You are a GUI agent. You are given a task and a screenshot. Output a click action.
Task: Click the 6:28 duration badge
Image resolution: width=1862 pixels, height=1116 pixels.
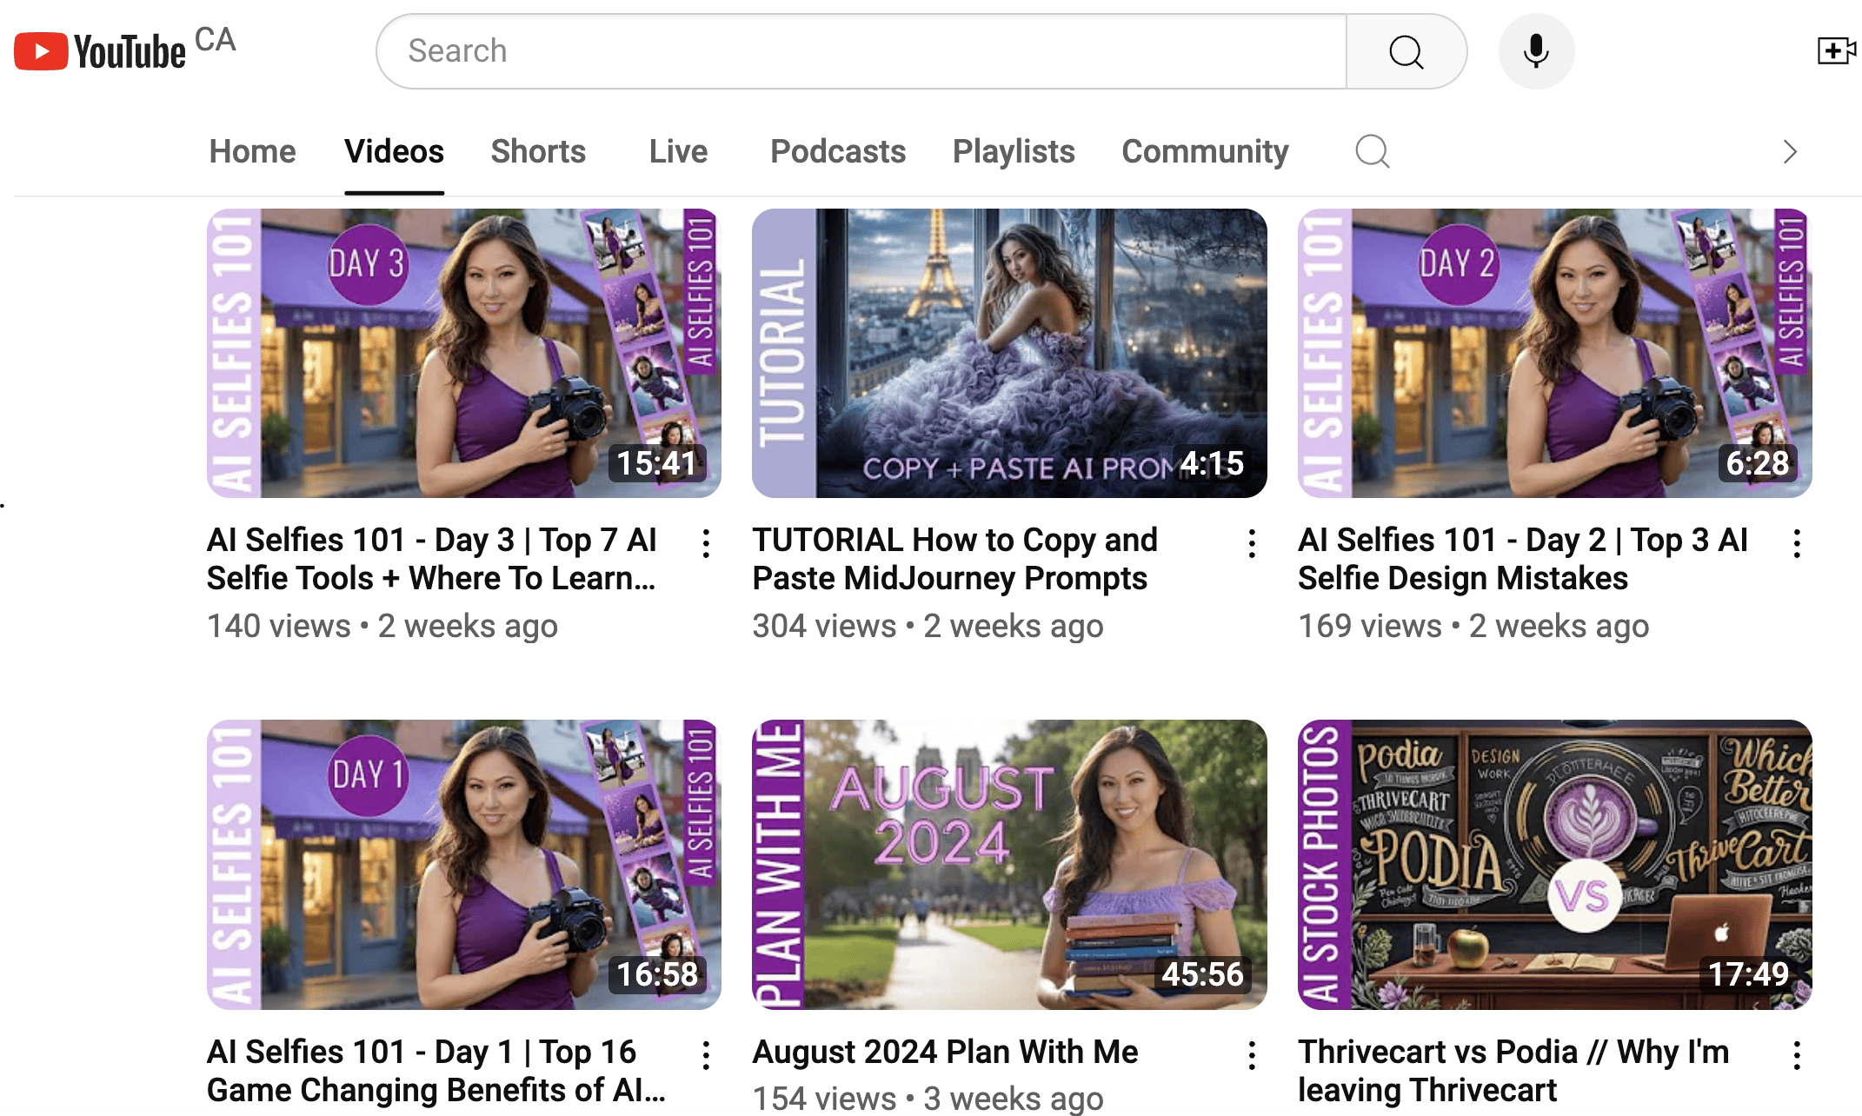(x=1758, y=463)
